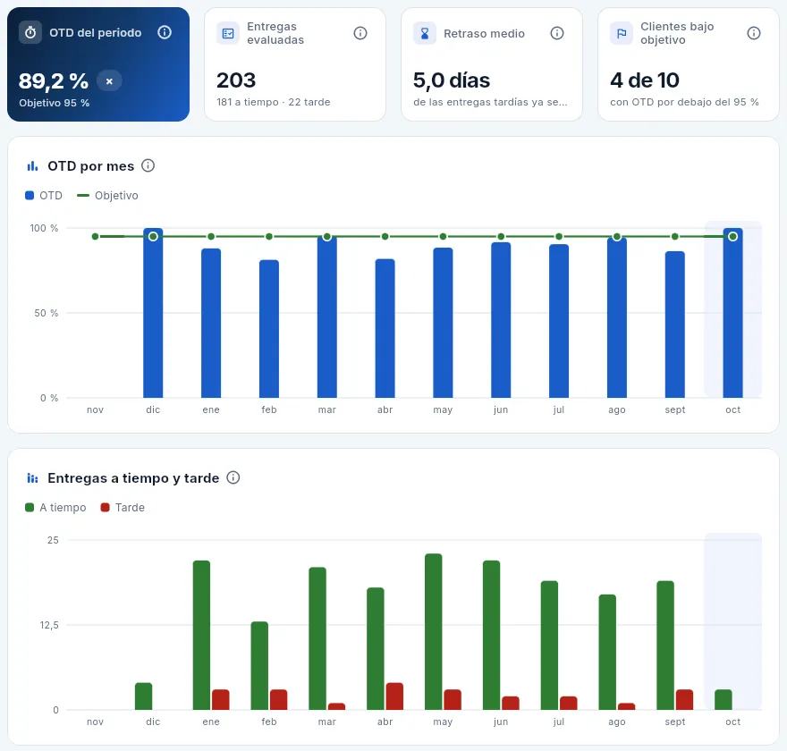The width and height of the screenshot is (787, 751).
Task: Open info icon on Clientes bajo objetivo card
Action: (754, 33)
